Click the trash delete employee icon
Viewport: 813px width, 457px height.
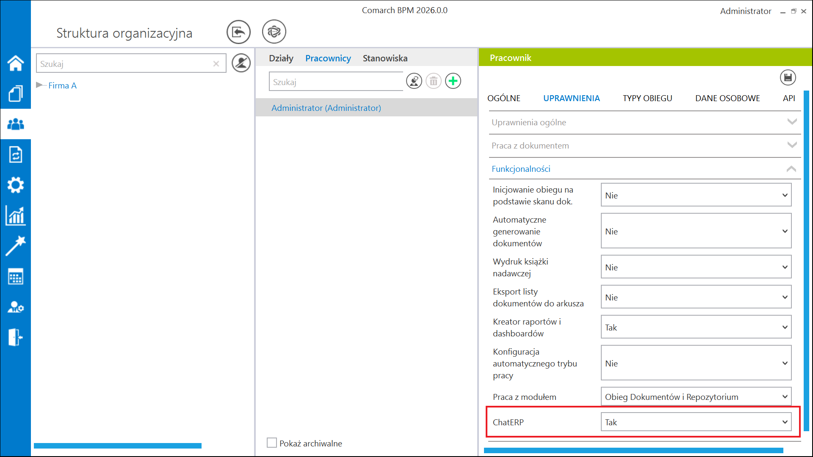coord(433,81)
